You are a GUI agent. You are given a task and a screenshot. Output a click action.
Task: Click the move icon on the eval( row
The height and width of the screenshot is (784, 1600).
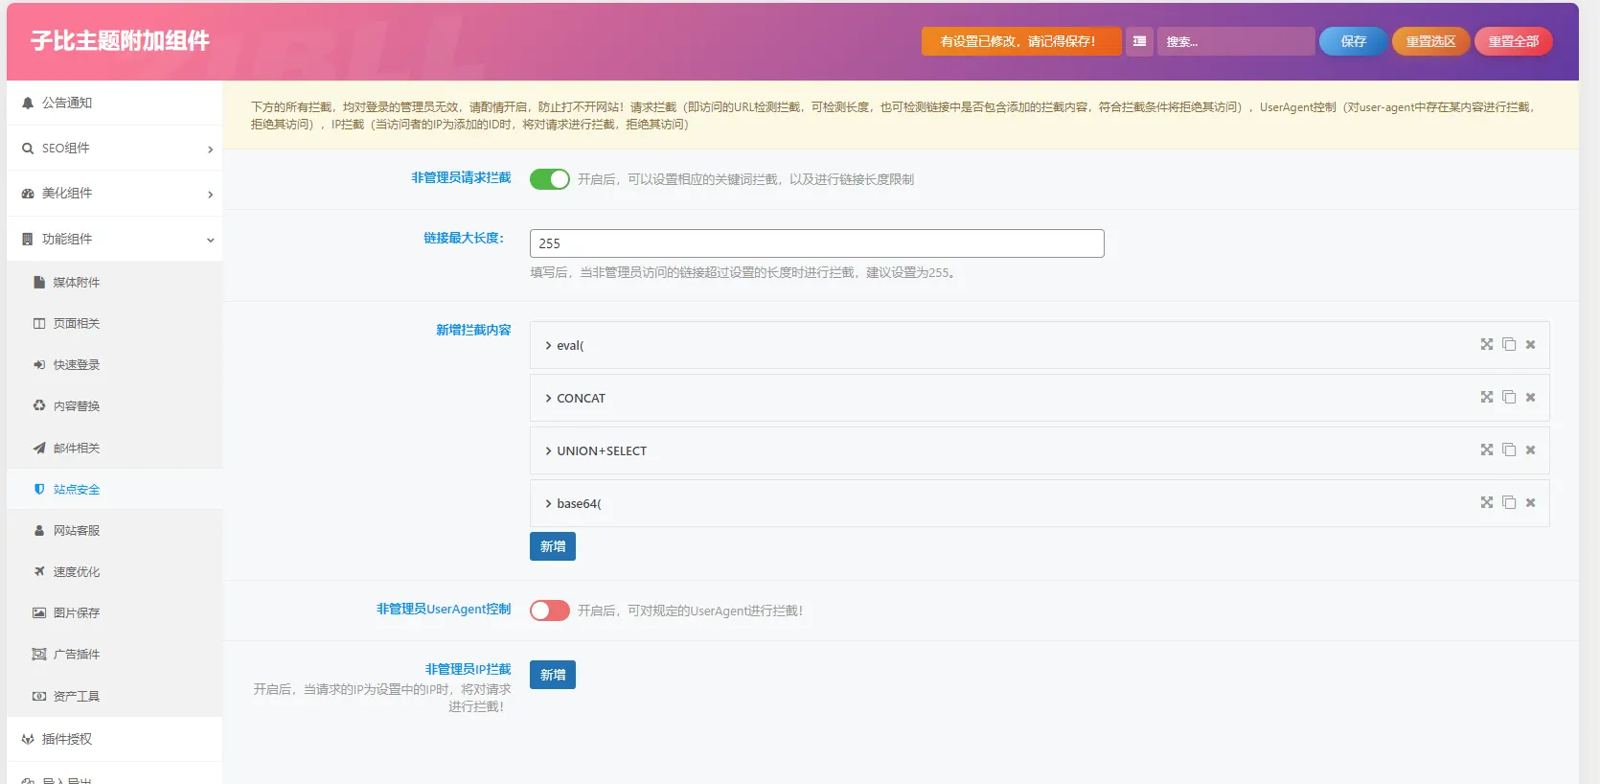pos(1487,344)
